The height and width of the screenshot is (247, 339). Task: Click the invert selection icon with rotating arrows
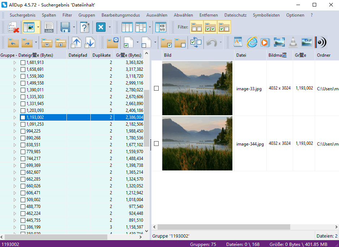[196, 42]
